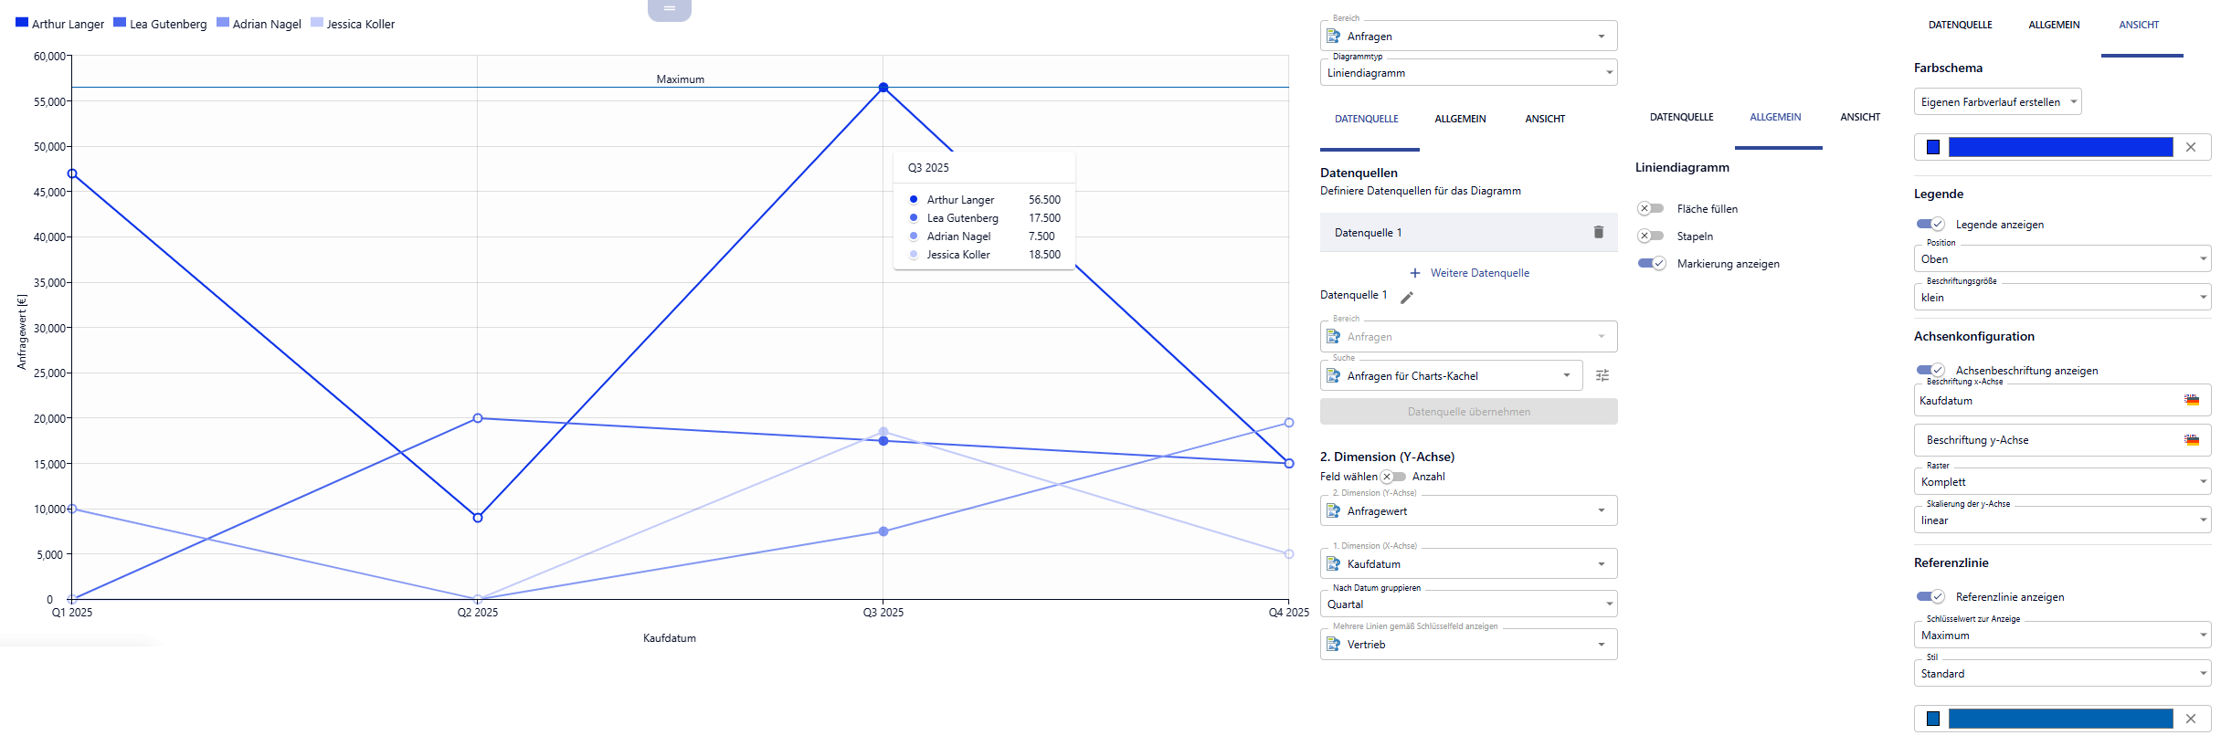Disable Legende anzeigen toggle

point(1930,225)
